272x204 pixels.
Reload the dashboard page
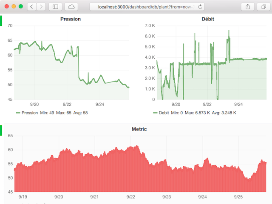click(200, 7)
